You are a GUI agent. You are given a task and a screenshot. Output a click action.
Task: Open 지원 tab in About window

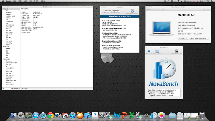click(x=204, y=9)
